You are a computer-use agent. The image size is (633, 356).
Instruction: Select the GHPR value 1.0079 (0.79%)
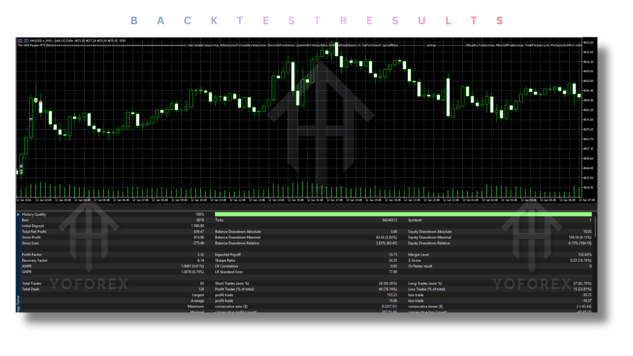click(192, 272)
